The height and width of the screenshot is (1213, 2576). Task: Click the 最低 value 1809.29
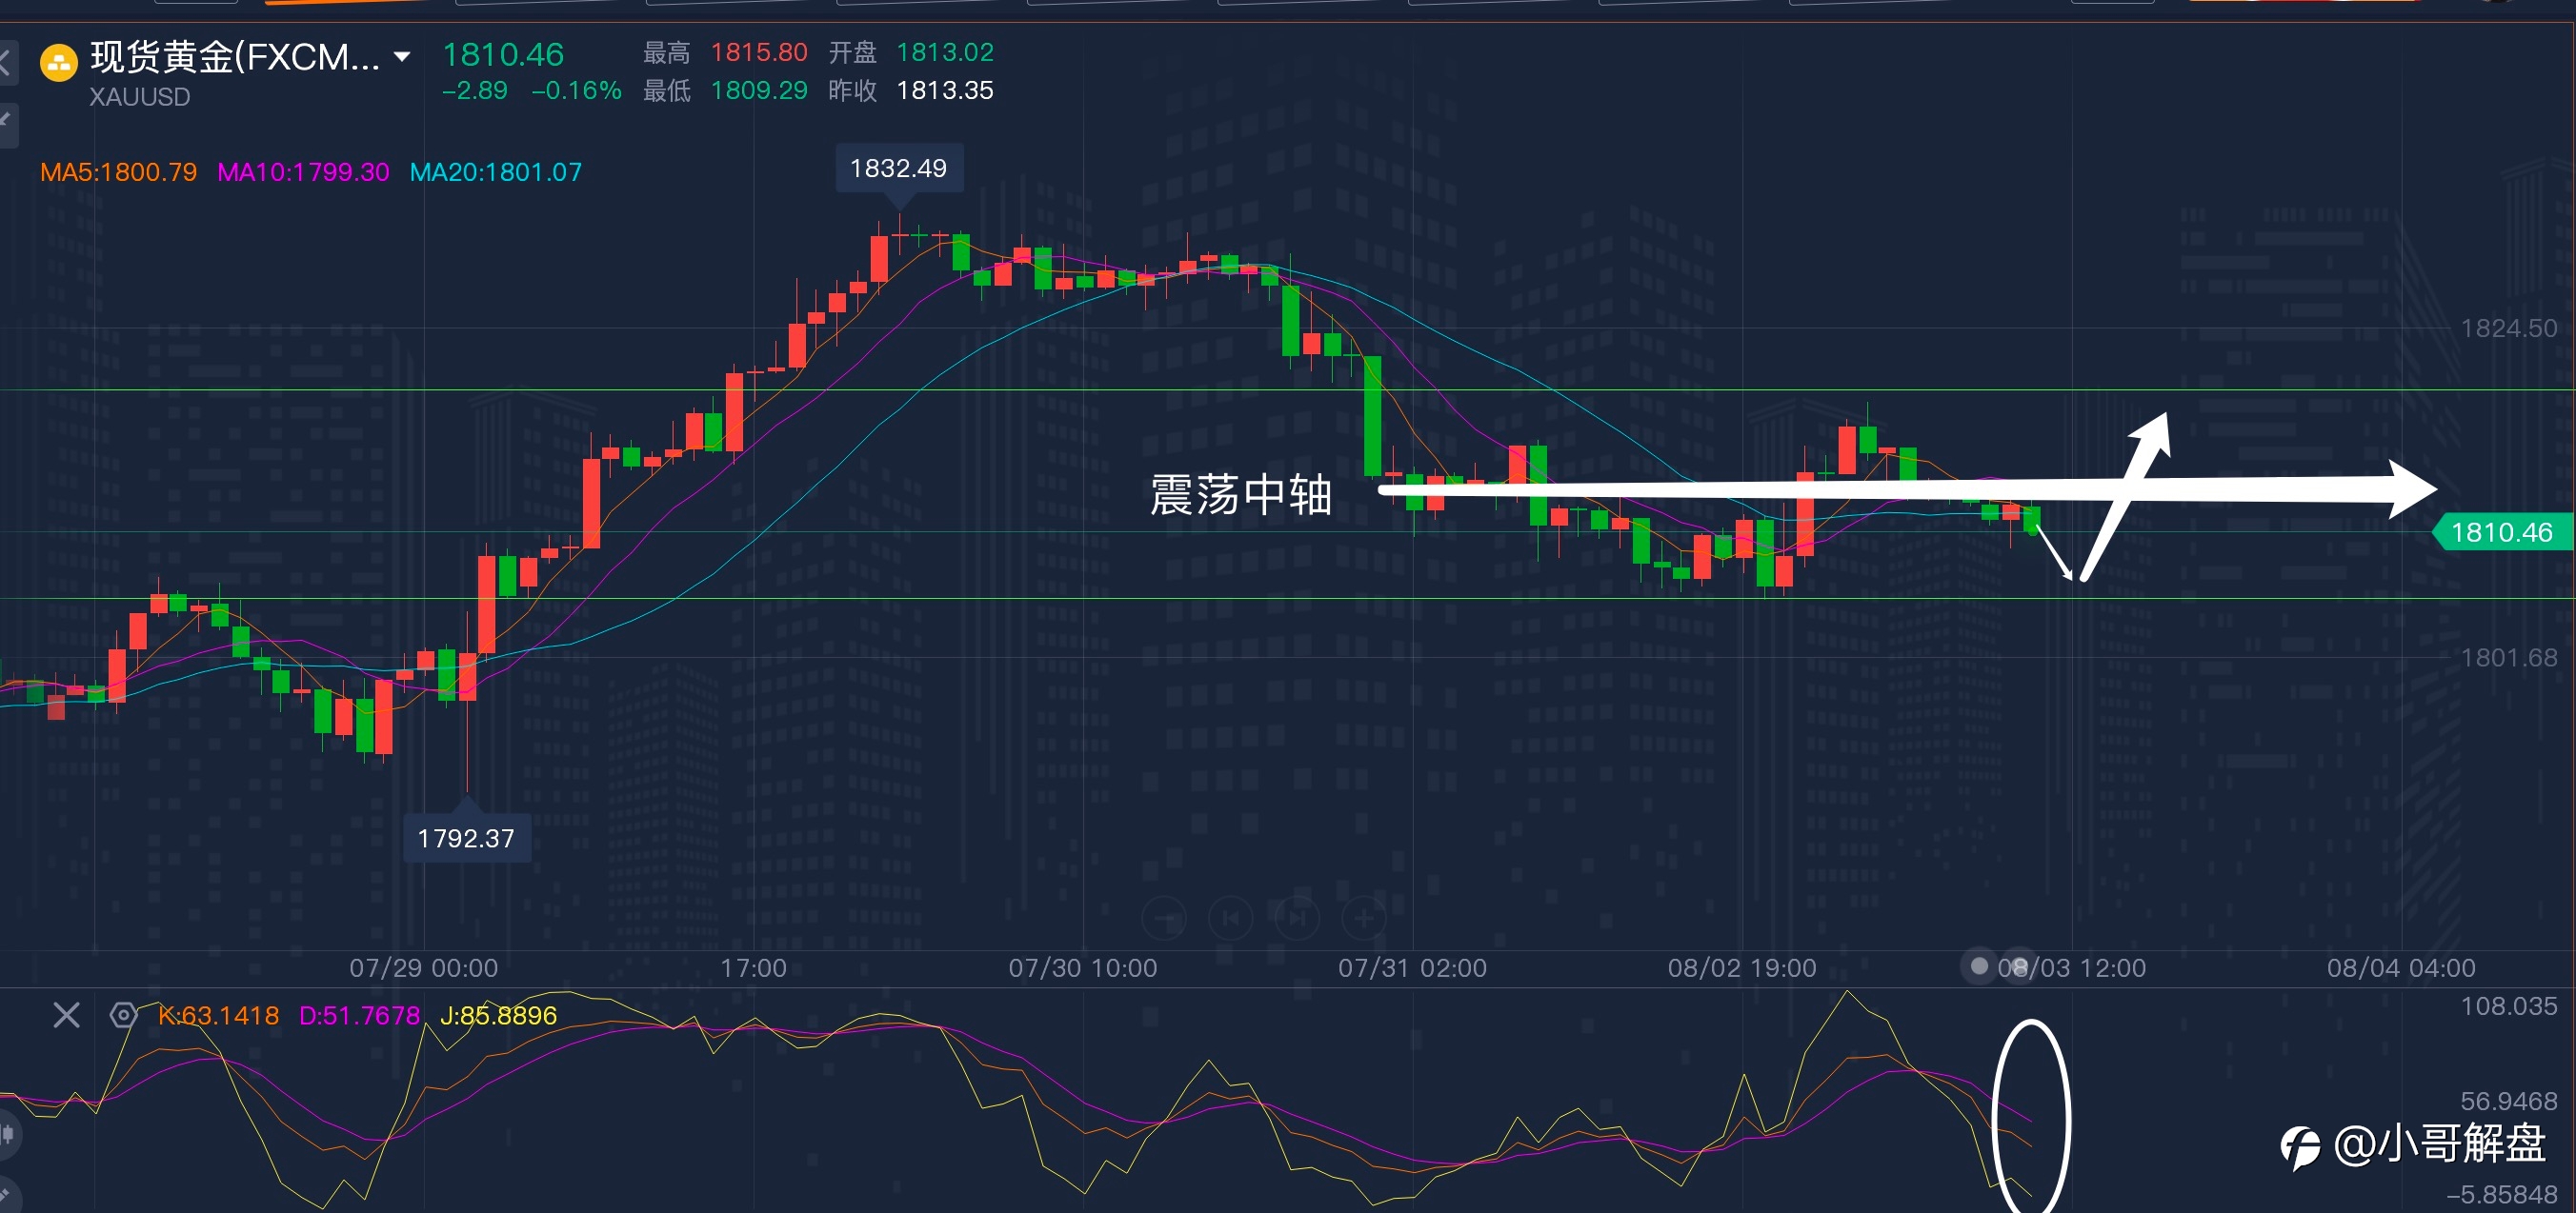pyautogui.click(x=759, y=90)
